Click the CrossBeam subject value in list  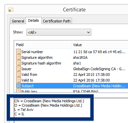click(x=99, y=86)
